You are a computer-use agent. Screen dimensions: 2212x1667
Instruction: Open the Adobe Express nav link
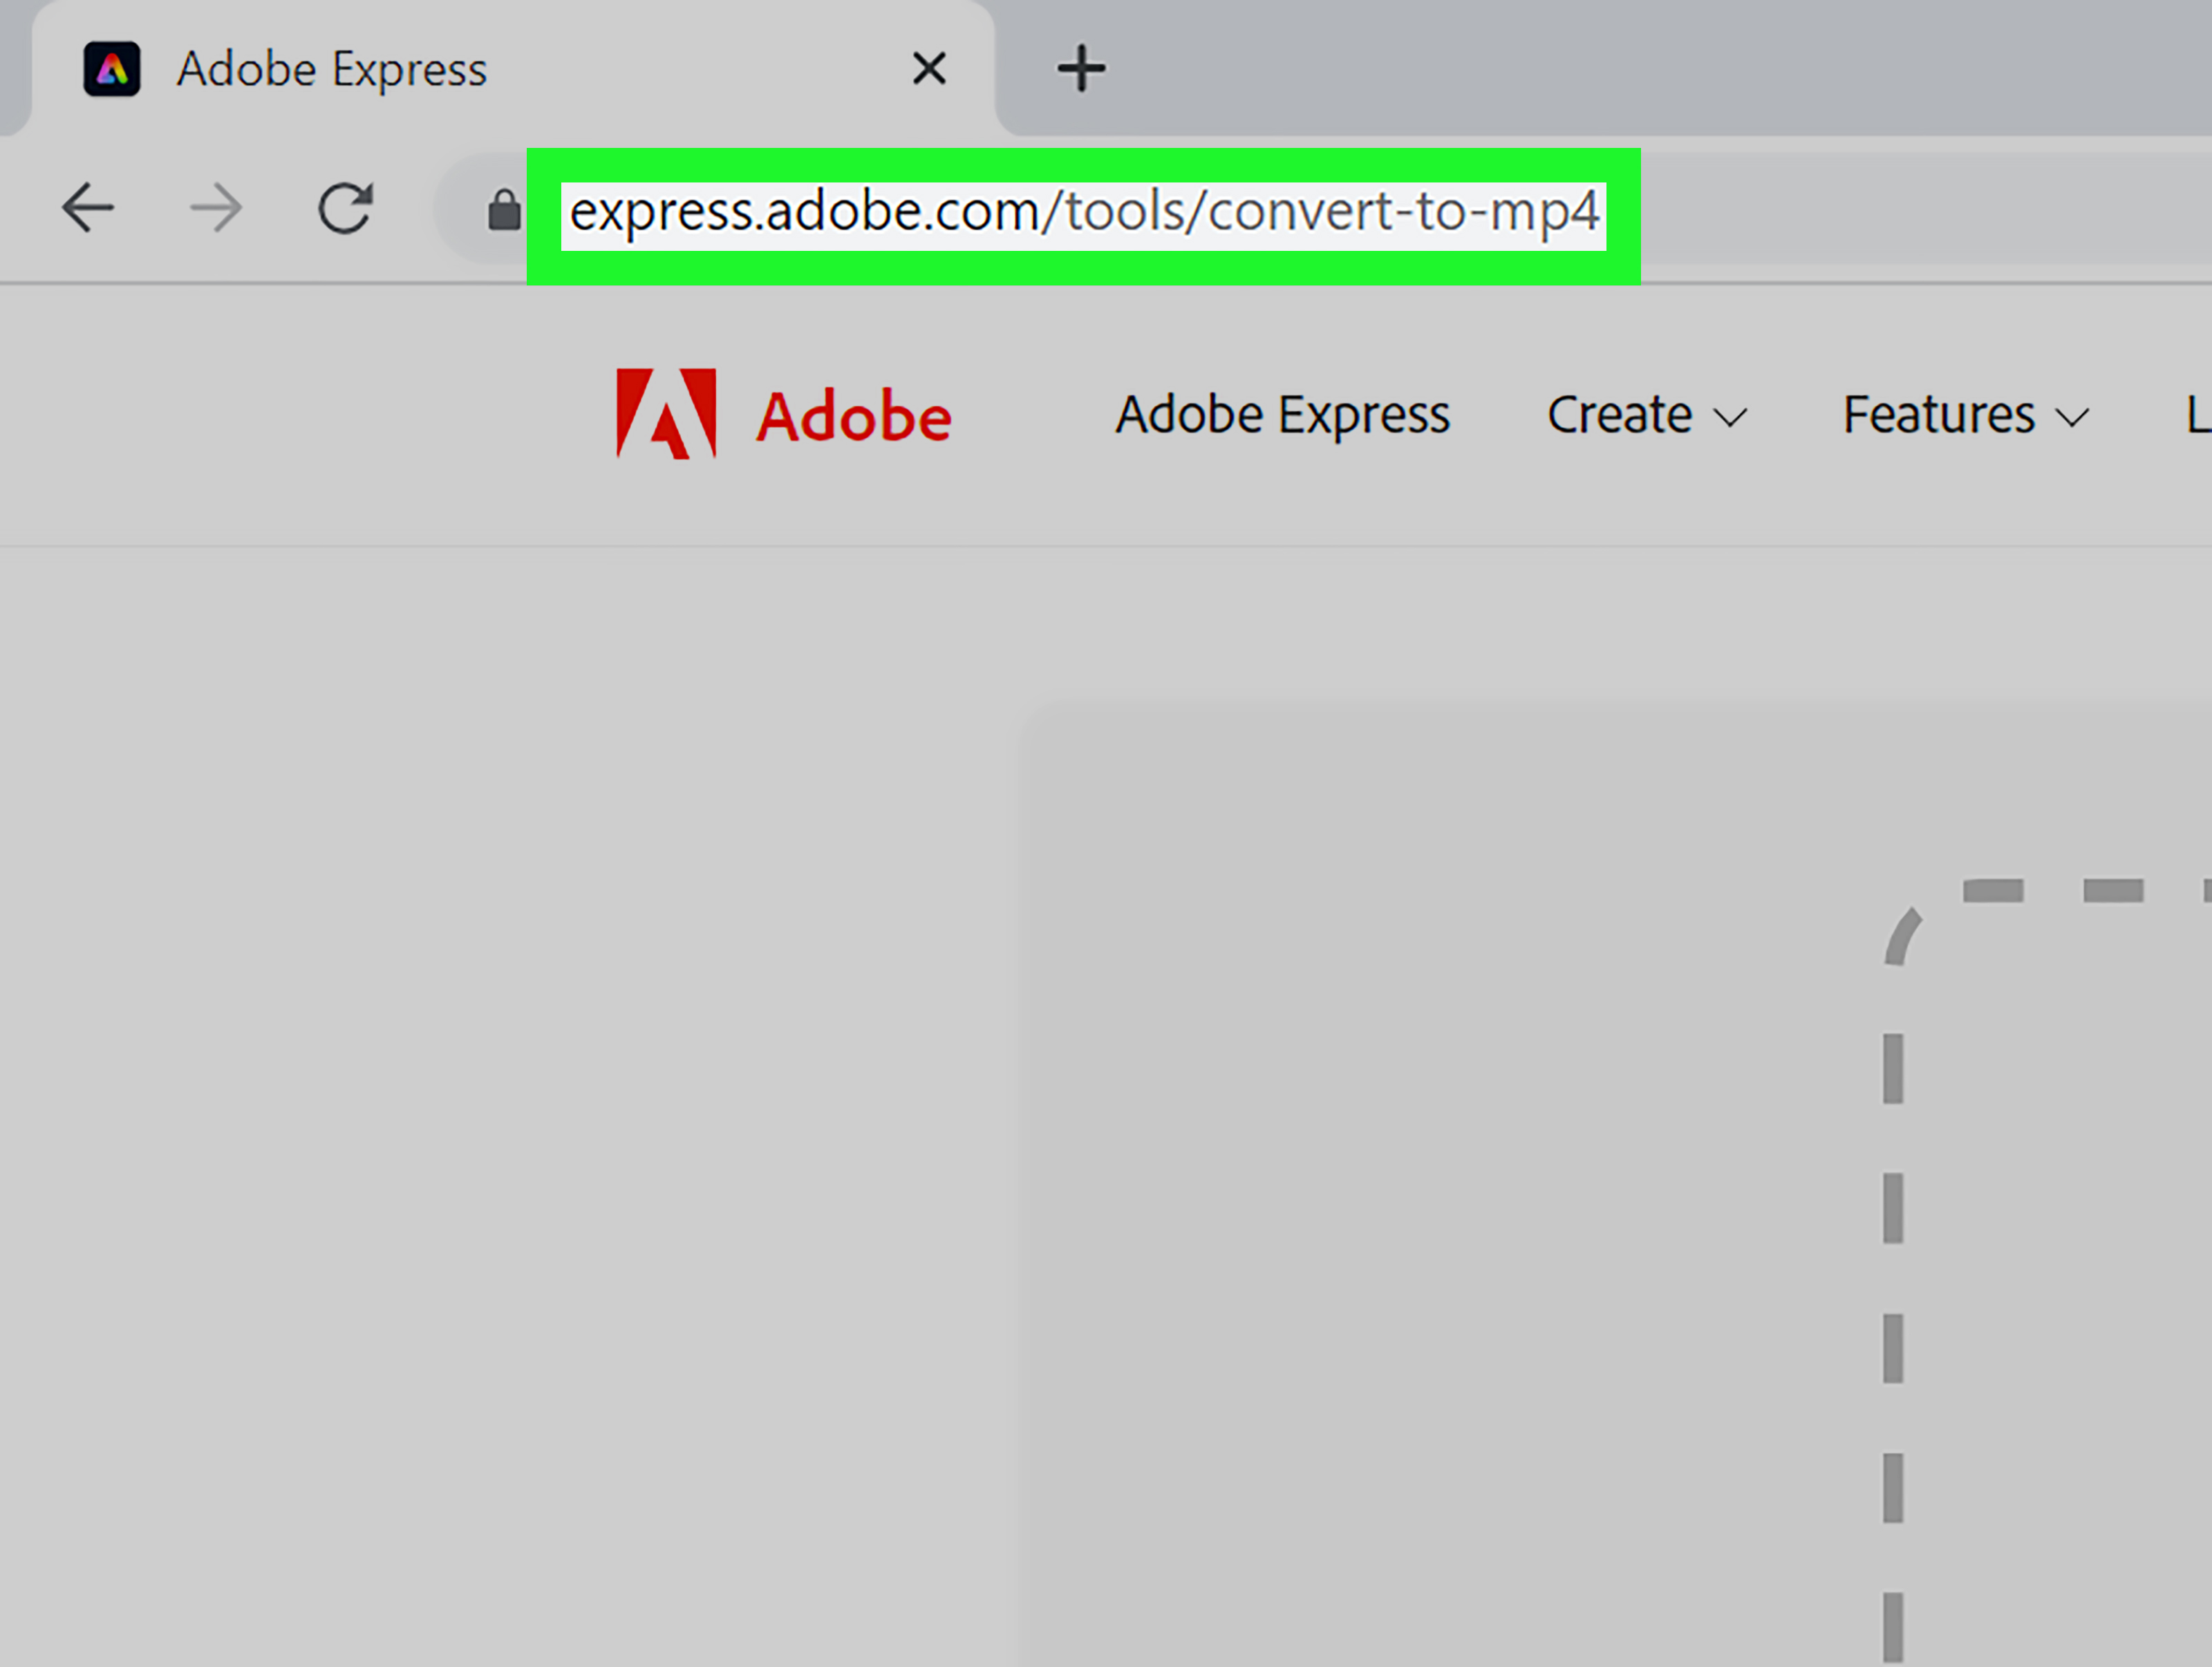(x=1282, y=415)
